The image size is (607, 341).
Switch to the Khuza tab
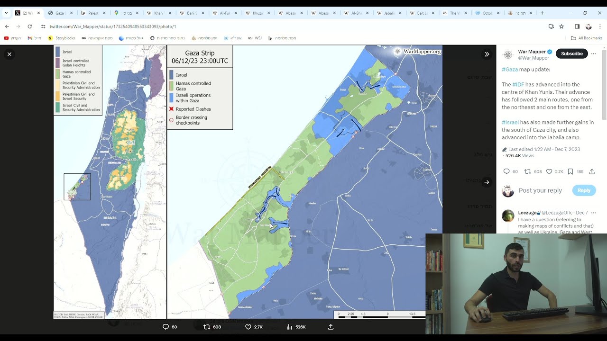[257, 13]
